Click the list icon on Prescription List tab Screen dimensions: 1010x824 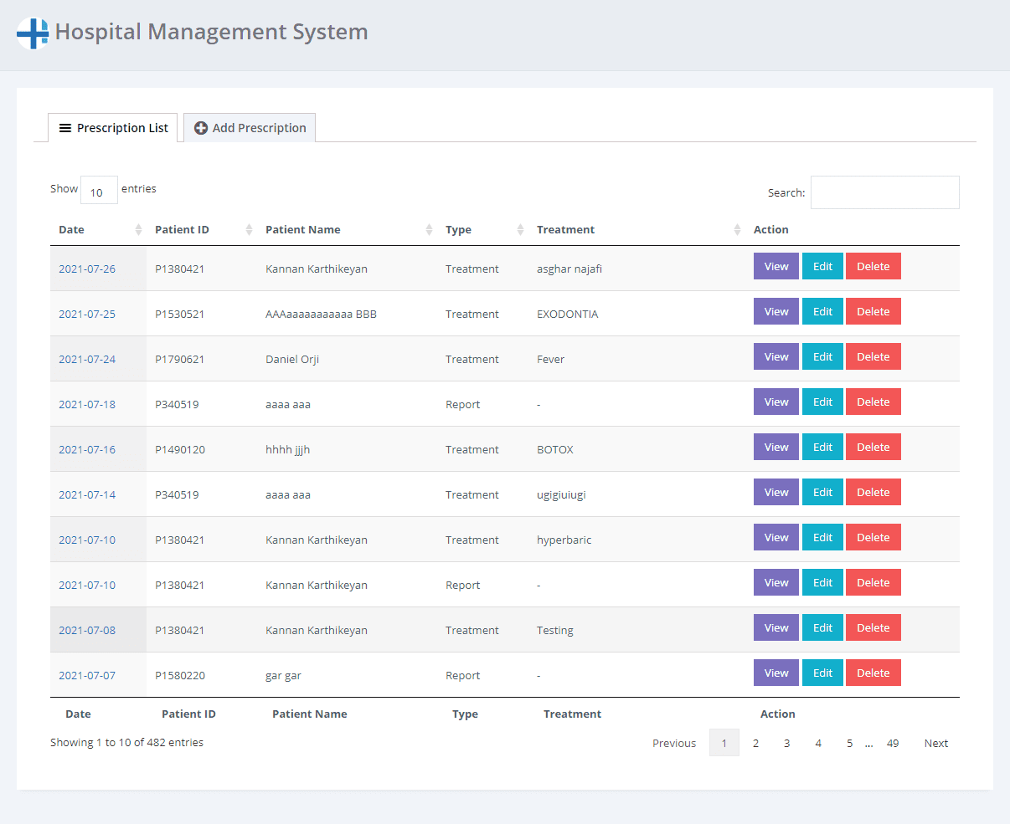[x=66, y=127]
